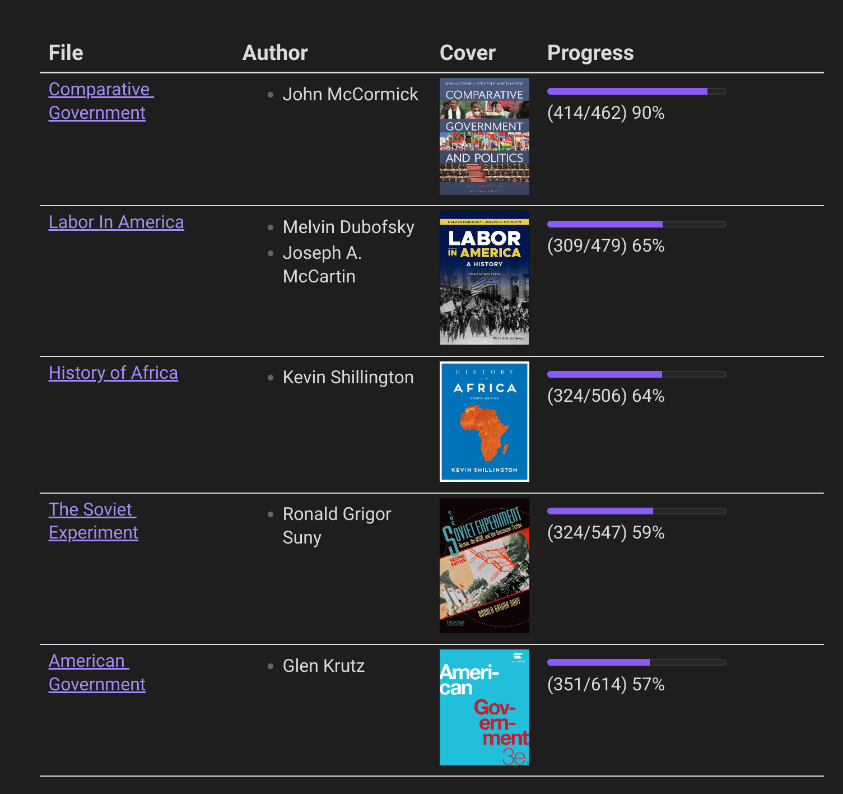Click the Labor in America book cover
This screenshot has height=794, width=843.
pos(485,277)
